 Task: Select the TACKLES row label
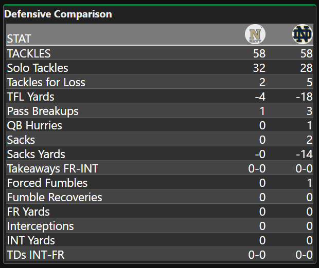pos(29,53)
